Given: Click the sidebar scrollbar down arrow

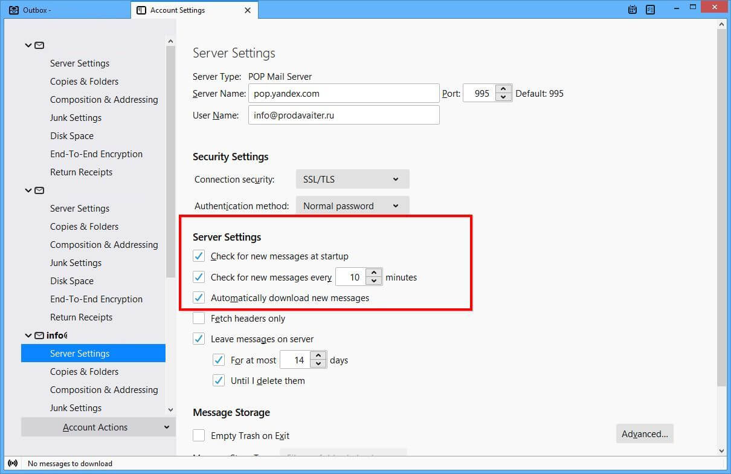Looking at the screenshot, I should click(x=170, y=410).
